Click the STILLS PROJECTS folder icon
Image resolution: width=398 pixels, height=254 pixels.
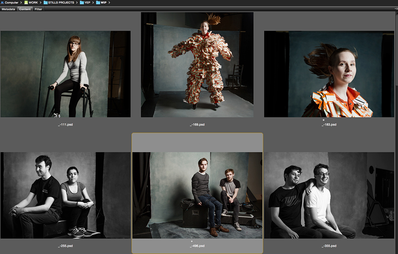(x=45, y=3)
